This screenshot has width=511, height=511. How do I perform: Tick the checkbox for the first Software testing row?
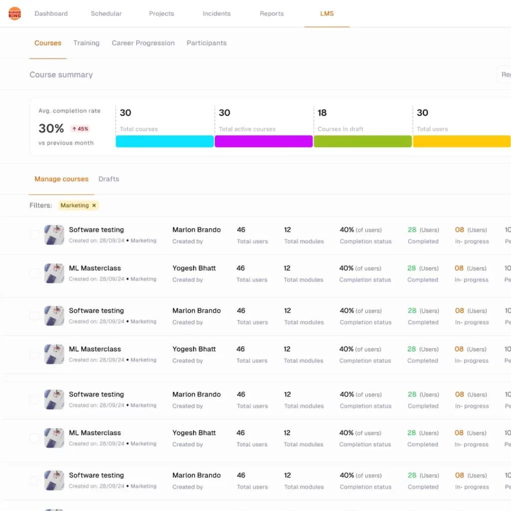pyautogui.click(x=34, y=235)
